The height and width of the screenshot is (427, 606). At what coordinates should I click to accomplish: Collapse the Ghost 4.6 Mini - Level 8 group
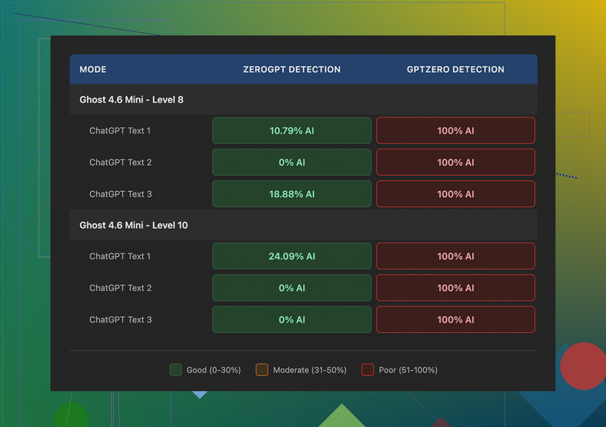coord(131,100)
